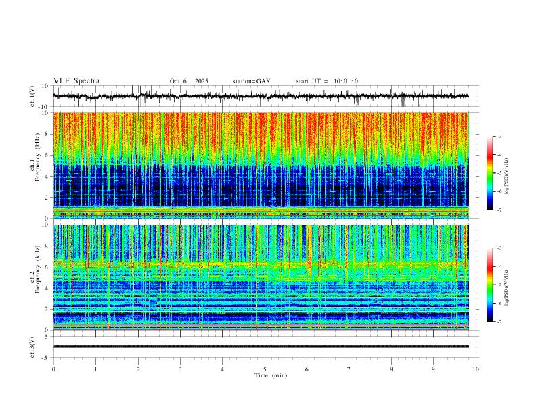
Task: Click time-axis tick label "2"
Action: coord(138,369)
